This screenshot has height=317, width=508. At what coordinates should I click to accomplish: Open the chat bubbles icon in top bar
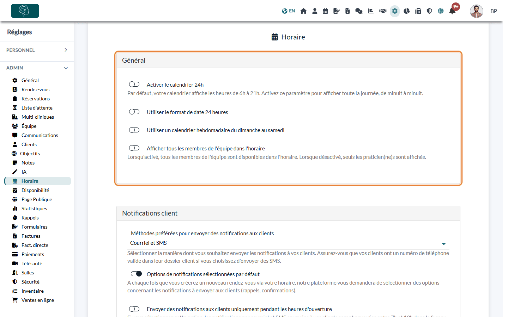coord(359,11)
